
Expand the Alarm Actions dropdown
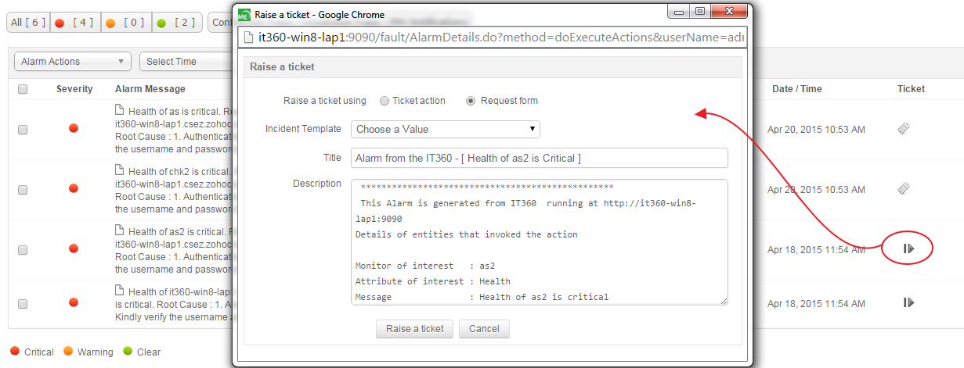(x=73, y=62)
